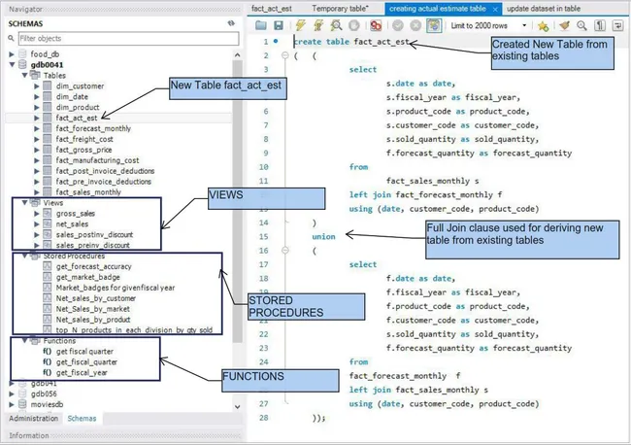Click the gross_sales view icon
This screenshot has width=631, height=445.
[48, 214]
